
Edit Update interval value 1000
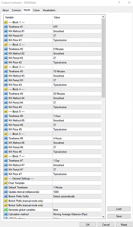point(77,192)
